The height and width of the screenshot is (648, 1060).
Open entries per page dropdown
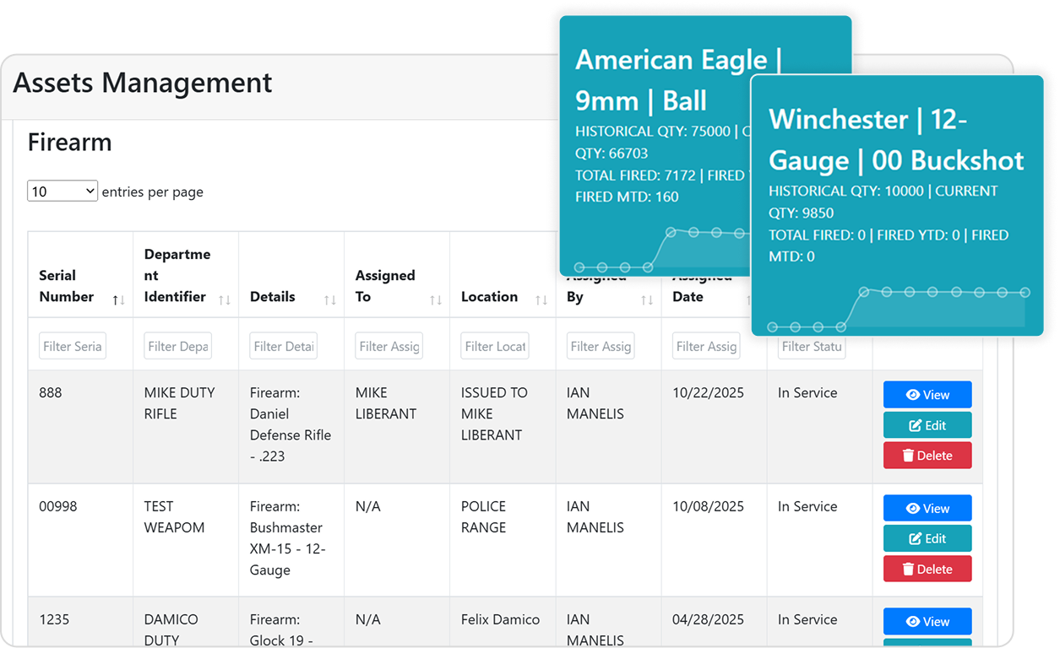[63, 192]
